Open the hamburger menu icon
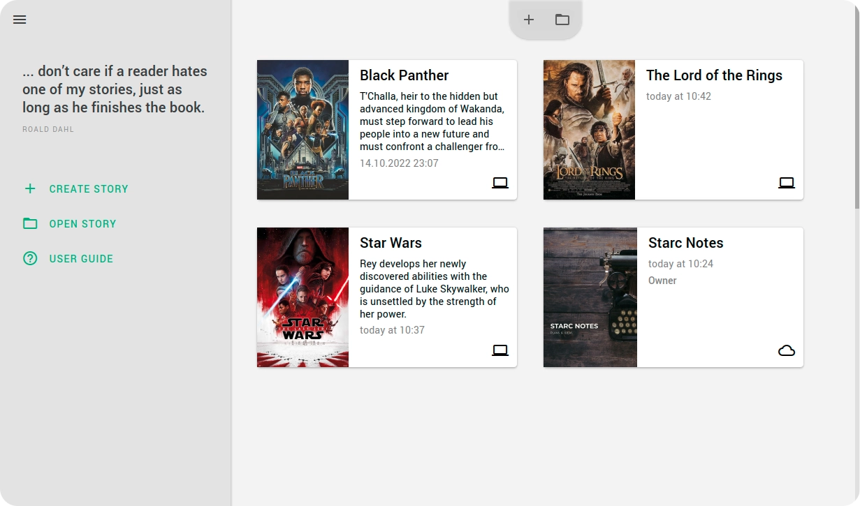 (x=20, y=20)
